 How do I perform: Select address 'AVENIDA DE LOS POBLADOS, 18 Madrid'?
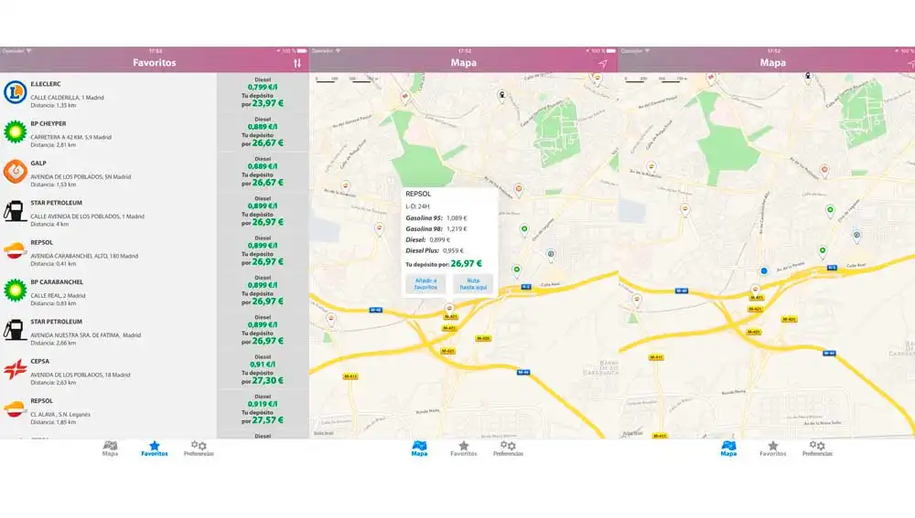pos(80,375)
